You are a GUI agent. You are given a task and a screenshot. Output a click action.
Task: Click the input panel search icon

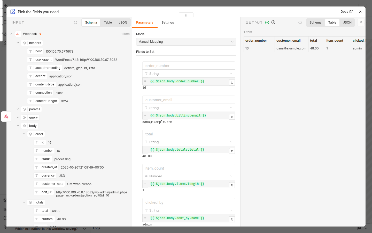(x=76, y=23)
